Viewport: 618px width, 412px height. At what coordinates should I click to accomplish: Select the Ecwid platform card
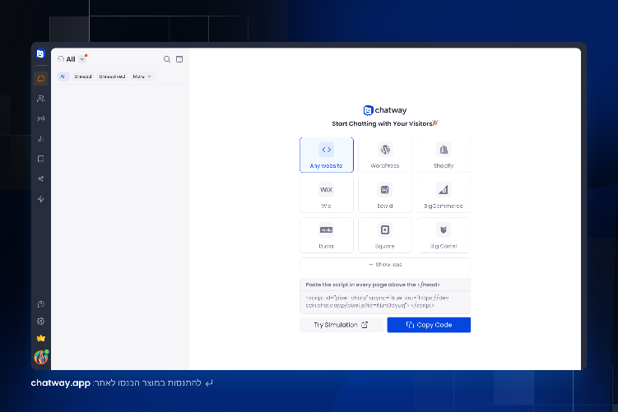385,195
